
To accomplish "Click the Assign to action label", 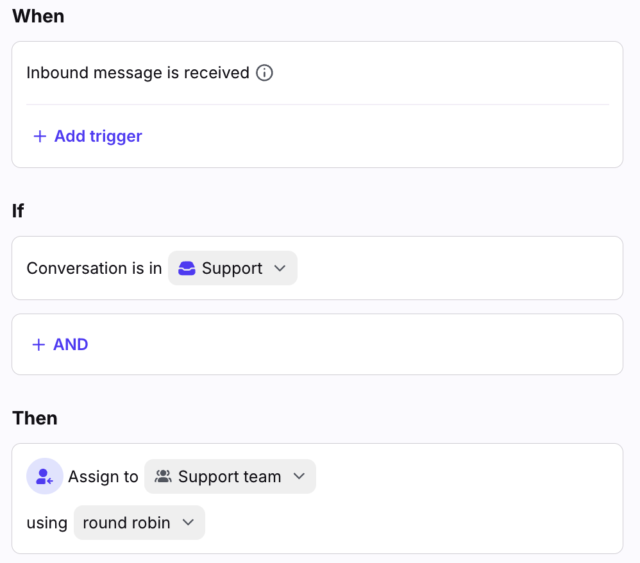I will [103, 476].
